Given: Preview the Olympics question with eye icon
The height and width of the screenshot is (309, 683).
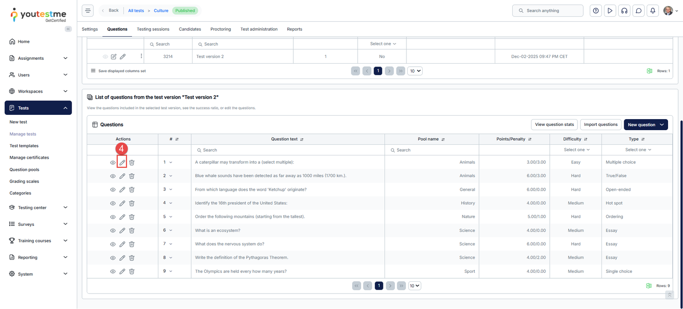Looking at the screenshot, I should pyautogui.click(x=113, y=271).
